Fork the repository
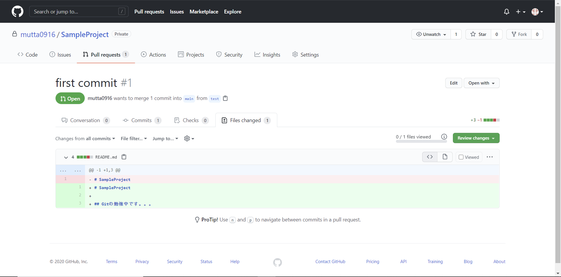Viewport: 561px width, 277px height. (x=519, y=34)
